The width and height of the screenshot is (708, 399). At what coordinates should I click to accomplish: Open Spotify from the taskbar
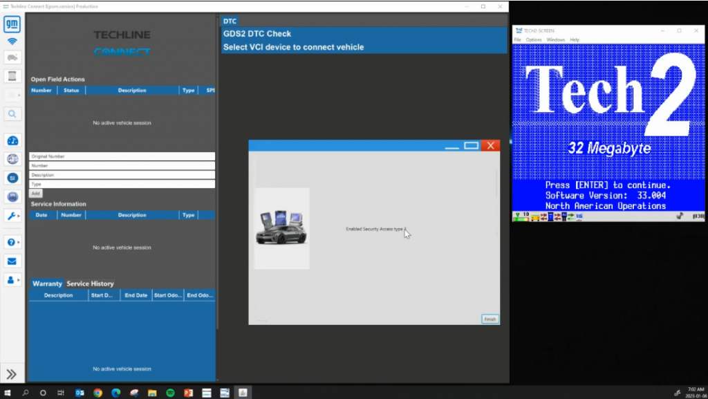pyautogui.click(x=170, y=393)
